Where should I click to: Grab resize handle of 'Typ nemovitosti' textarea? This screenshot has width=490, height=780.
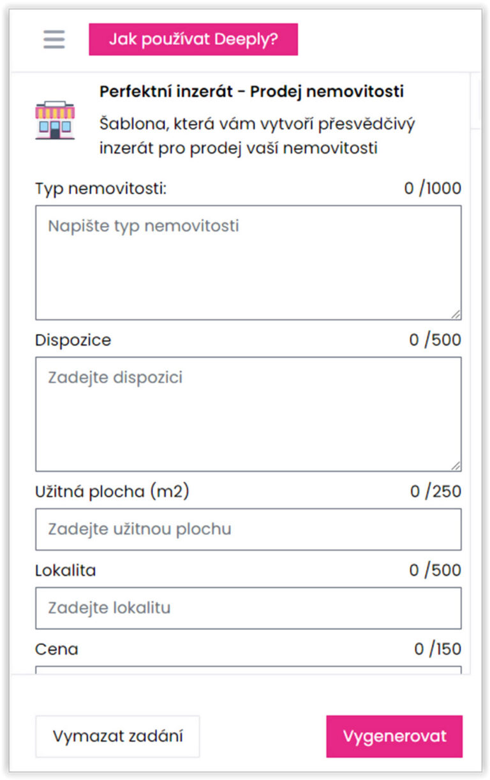[456, 314]
